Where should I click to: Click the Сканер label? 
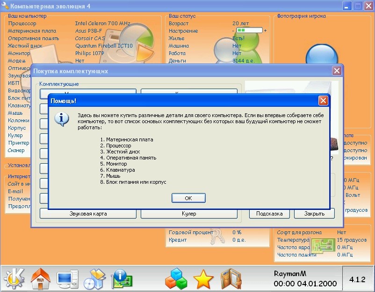point(16,150)
